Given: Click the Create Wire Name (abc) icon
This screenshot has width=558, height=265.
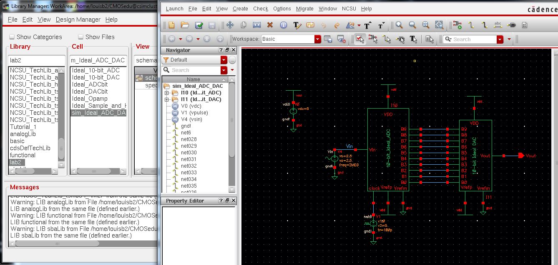Looking at the screenshot, I should coord(498,25).
